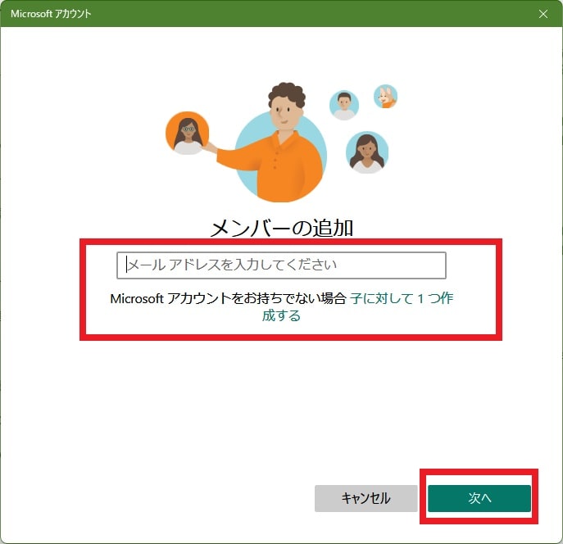This screenshot has height=544, width=563.
Task: Close the Microsoft アカウント dialog
Action: (543, 14)
